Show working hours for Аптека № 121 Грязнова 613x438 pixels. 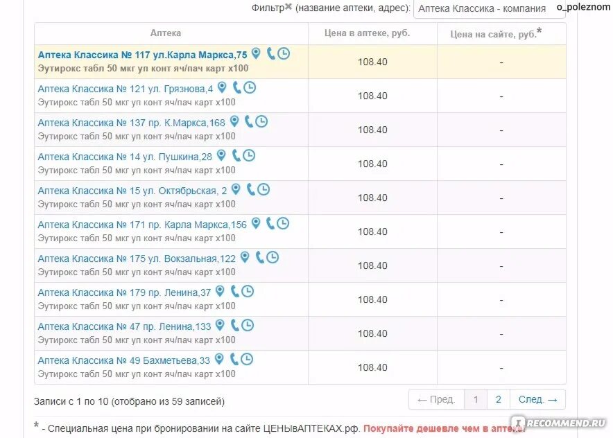[x=250, y=87]
